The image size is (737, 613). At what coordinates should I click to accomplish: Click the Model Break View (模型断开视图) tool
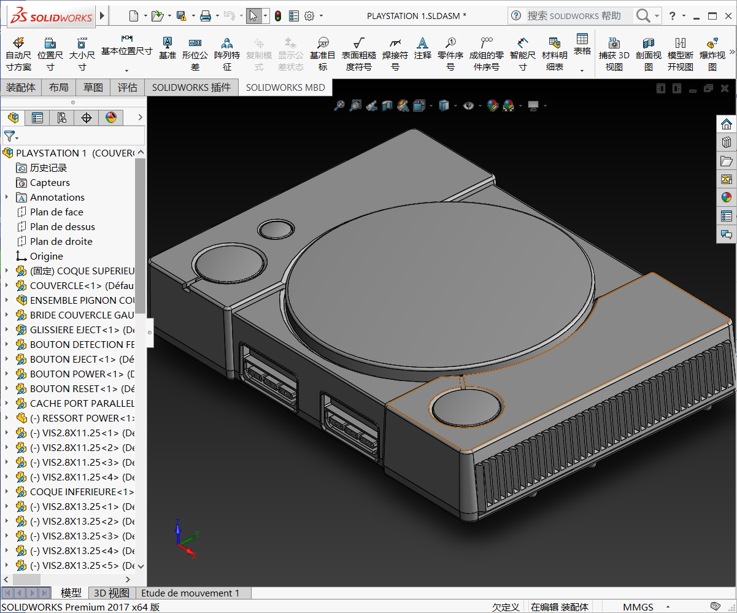[681, 54]
